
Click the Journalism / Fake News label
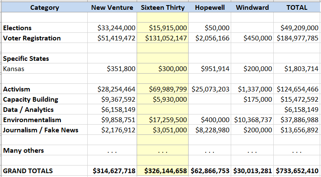point(40,130)
